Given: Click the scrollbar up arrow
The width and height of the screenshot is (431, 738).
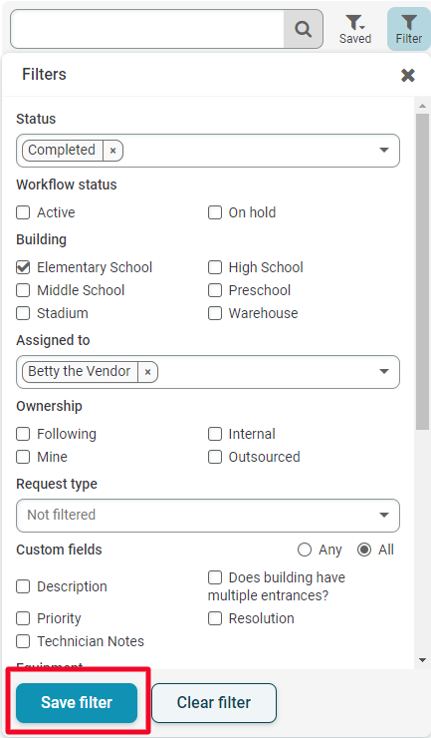Looking at the screenshot, I should click(422, 106).
